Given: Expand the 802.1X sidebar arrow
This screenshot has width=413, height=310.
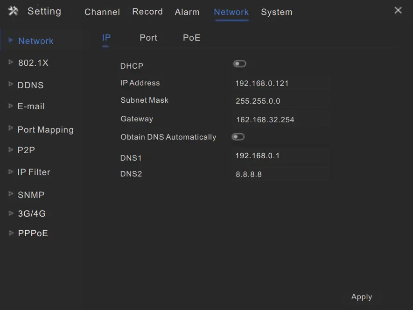Looking at the screenshot, I should (11, 62).
